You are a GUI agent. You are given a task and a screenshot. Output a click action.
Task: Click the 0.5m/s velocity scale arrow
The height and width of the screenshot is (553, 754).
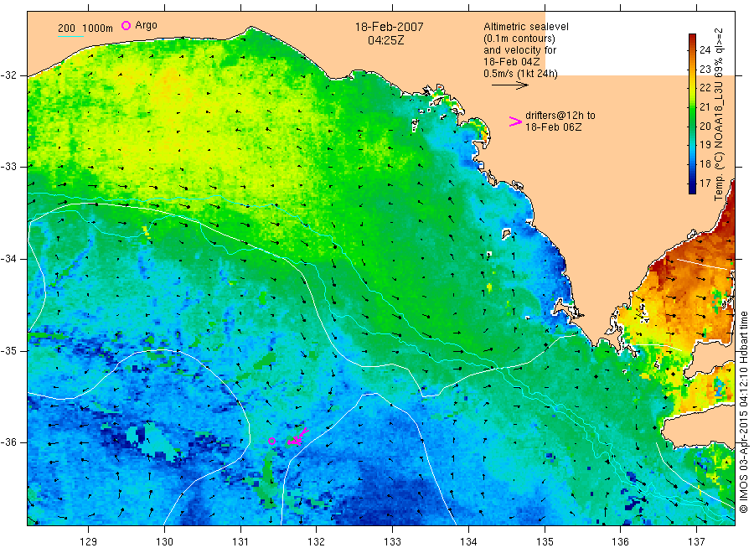[509, 85]
